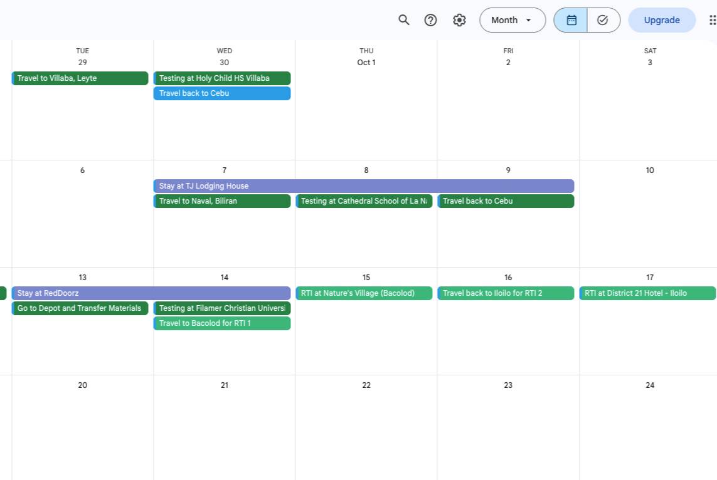This screenshot has width=717, height=480.
Task: Click the date number 8
Action: (x=366, y=170)
